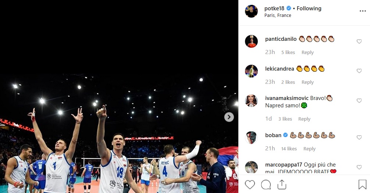
Task: Open boban's profile avatar
Action: 251,137
